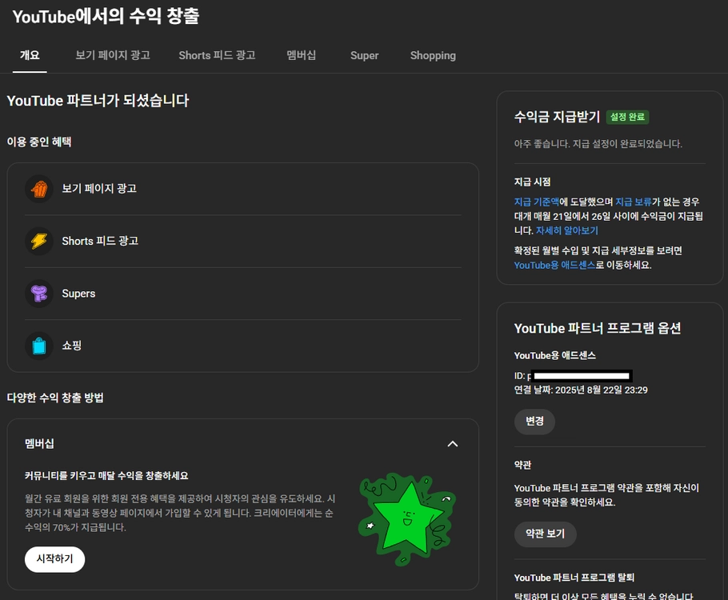
Task: Open the Shopping tab
Action: [x=433, y=55]
